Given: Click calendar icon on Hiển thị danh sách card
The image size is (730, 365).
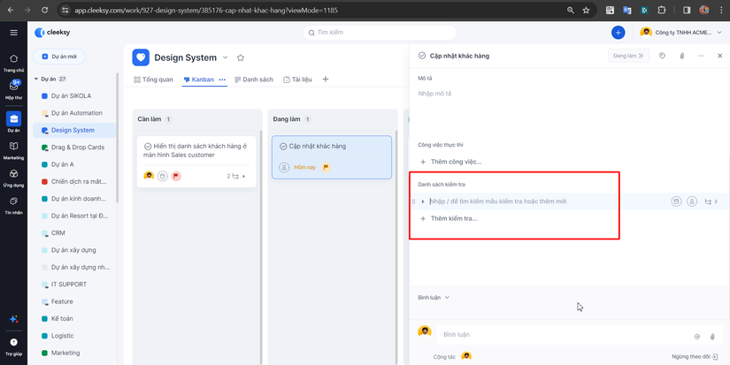Looking at the screenshot, I should [163, 176].
